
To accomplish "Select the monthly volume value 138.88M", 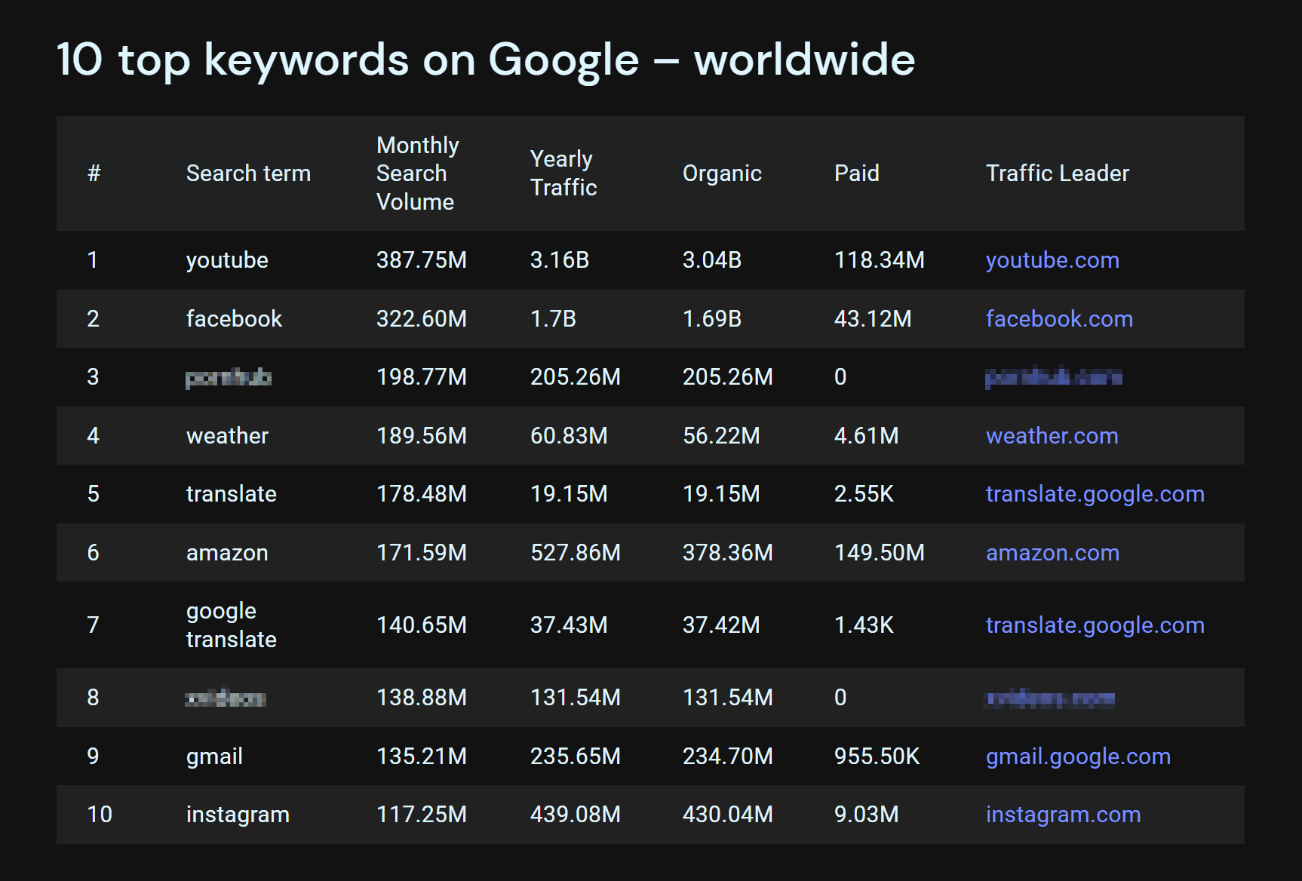I will click(x=422, y=698).
